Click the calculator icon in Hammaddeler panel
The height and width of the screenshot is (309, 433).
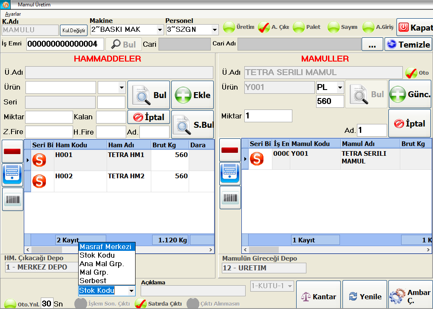pos(12,174)
